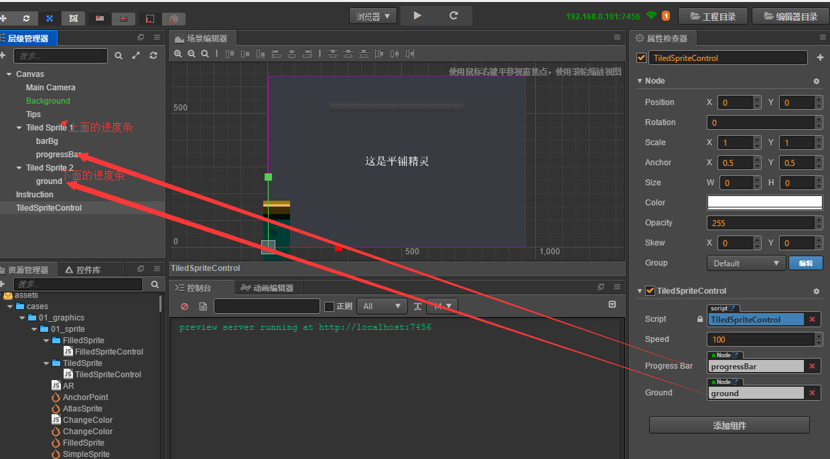Click the Speed value field

coord(765,339)
